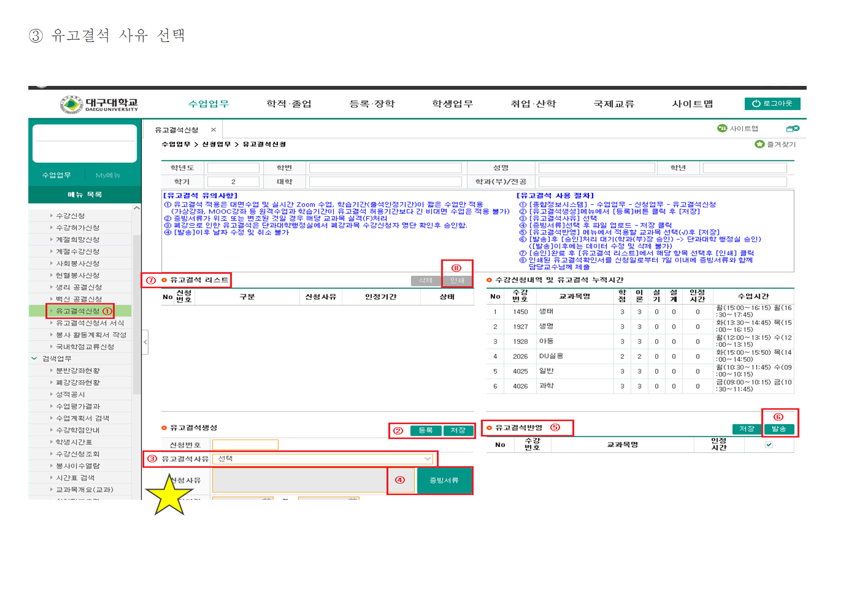Open 사이트맵 icon link at top right
This screenshot has width=844, height=596.
738,129
